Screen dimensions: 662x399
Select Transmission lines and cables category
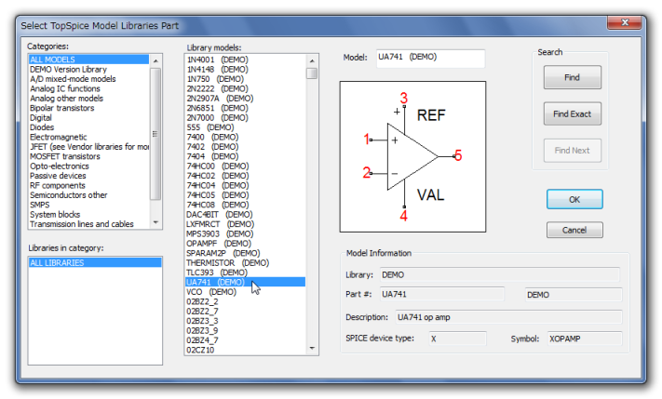point(88,224)
